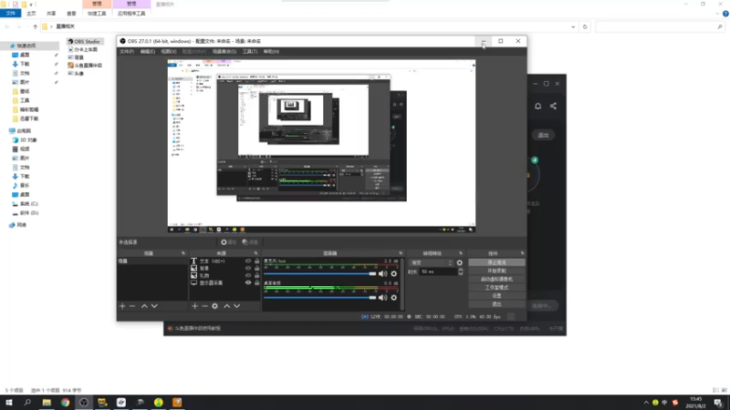This screenshot has height=410, width=730.
Task: Move the scene down in Scenes panel
Action: [x=154, y=306]
